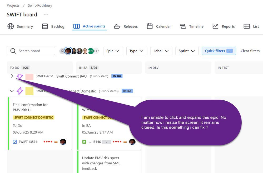Click the IN BA status badge of SWIFT-4851
Viewport: 263px width, 173px height.
(117, 76)
